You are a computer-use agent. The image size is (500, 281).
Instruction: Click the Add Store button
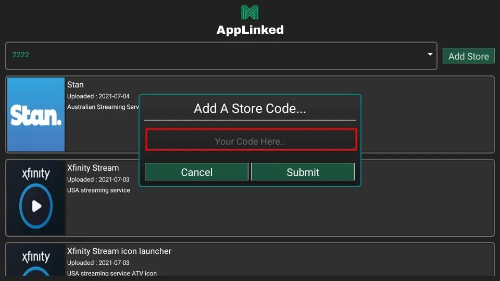click(468, 56)
